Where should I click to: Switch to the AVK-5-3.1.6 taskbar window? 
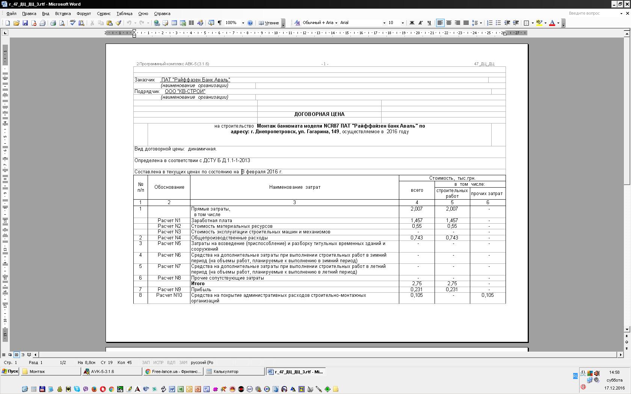[x=112, y=371]
